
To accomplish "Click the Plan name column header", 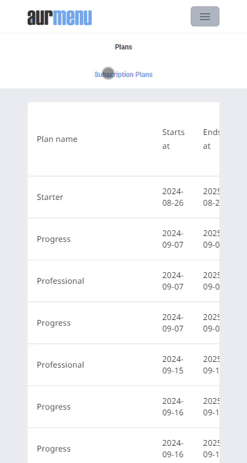I will (x=57, y=139).
